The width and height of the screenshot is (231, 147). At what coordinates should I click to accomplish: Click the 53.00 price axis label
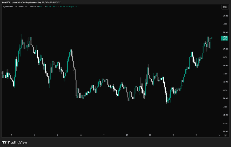(x=225, y=115)
